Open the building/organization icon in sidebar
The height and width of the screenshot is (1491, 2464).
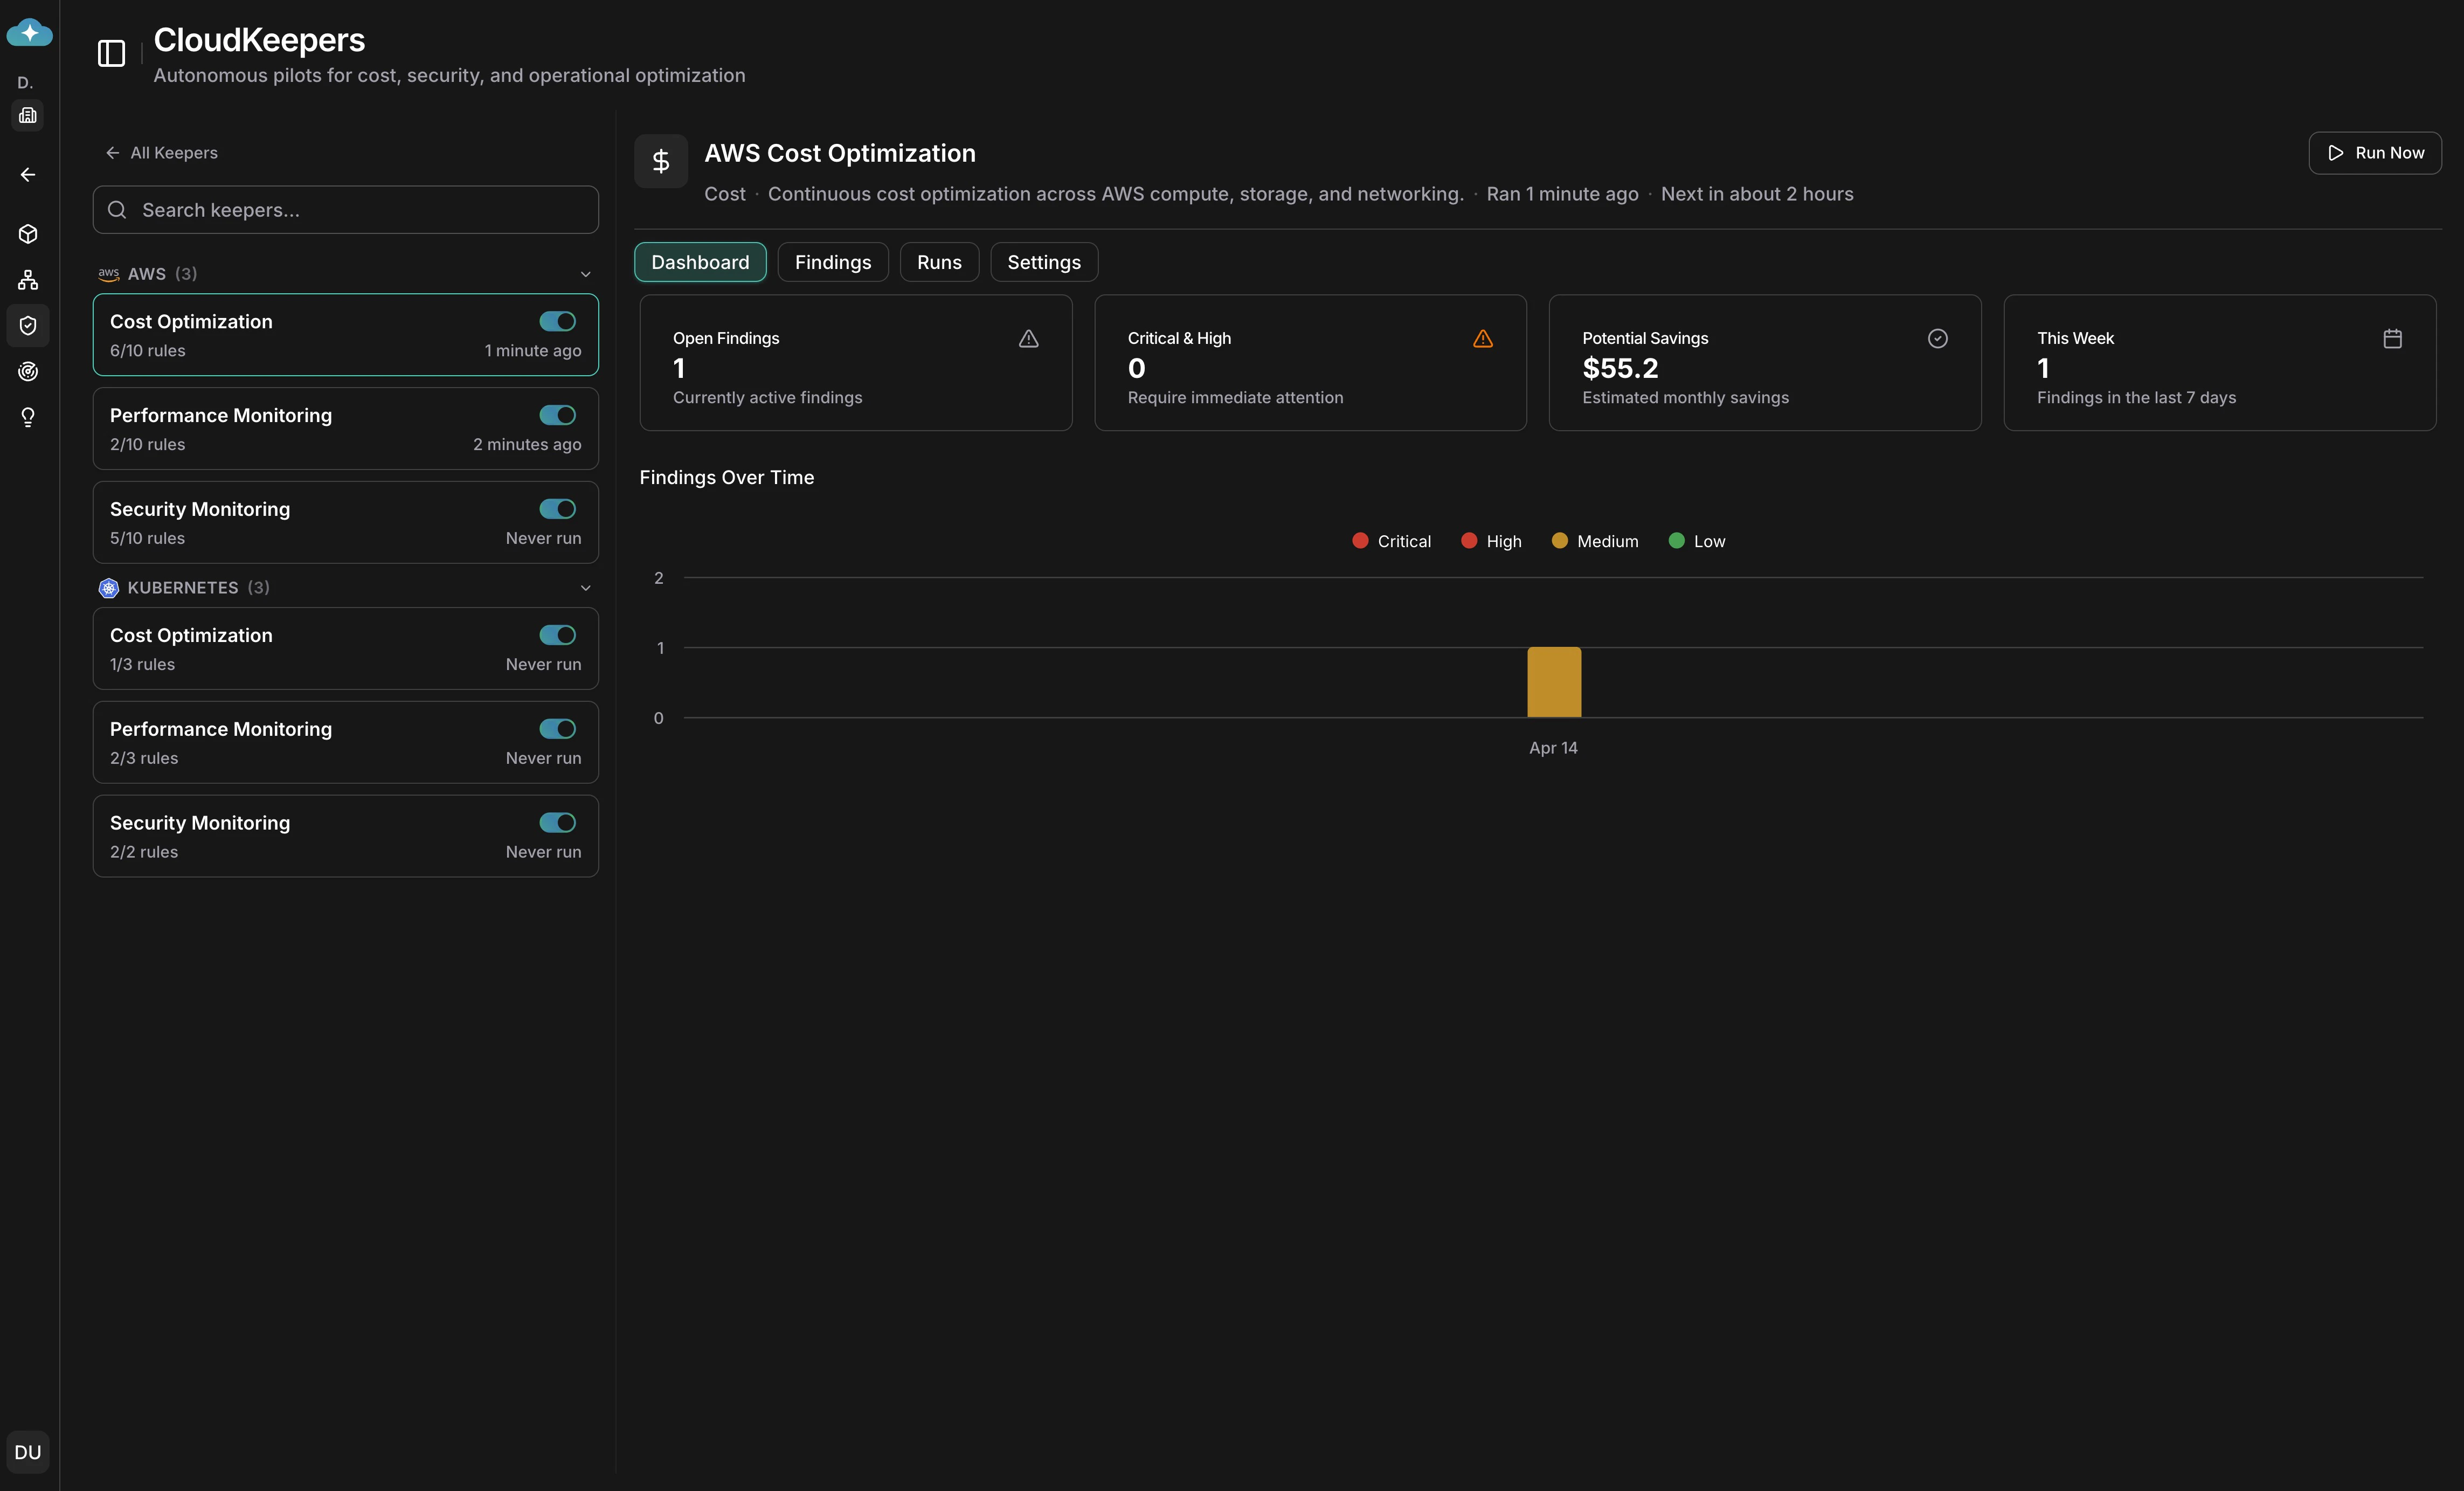pyautogui.click(x=28, y=115)
